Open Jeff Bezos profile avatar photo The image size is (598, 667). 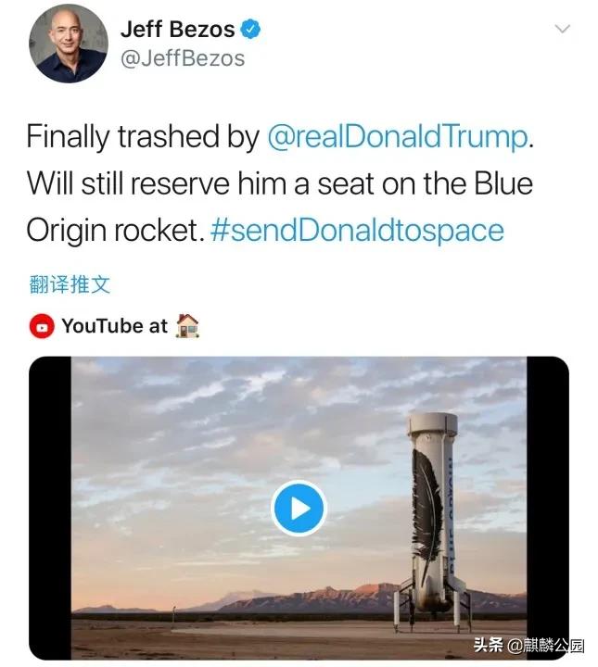pos(67,43)
